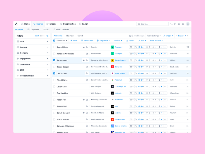
Task: Expand the Engagement filter section
Action: point(33,59)
